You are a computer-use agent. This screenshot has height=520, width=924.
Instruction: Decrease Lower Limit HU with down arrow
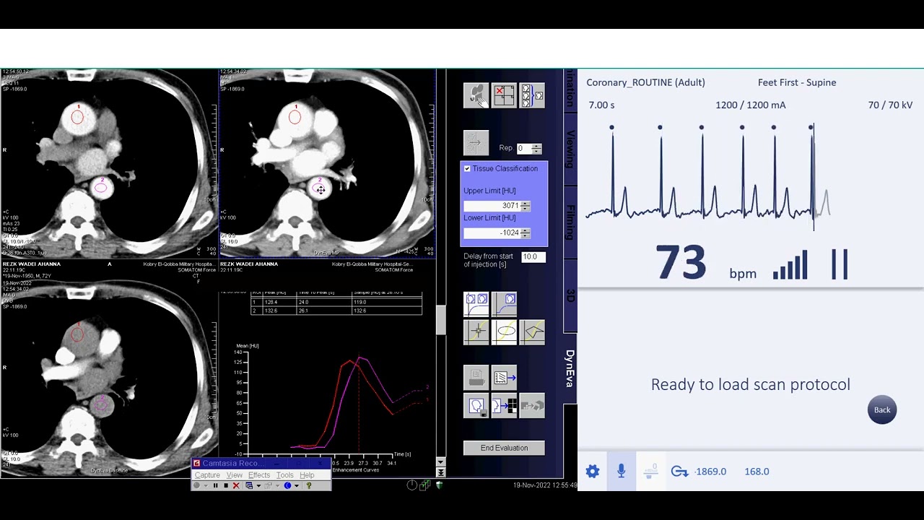[x=526, y=235]
